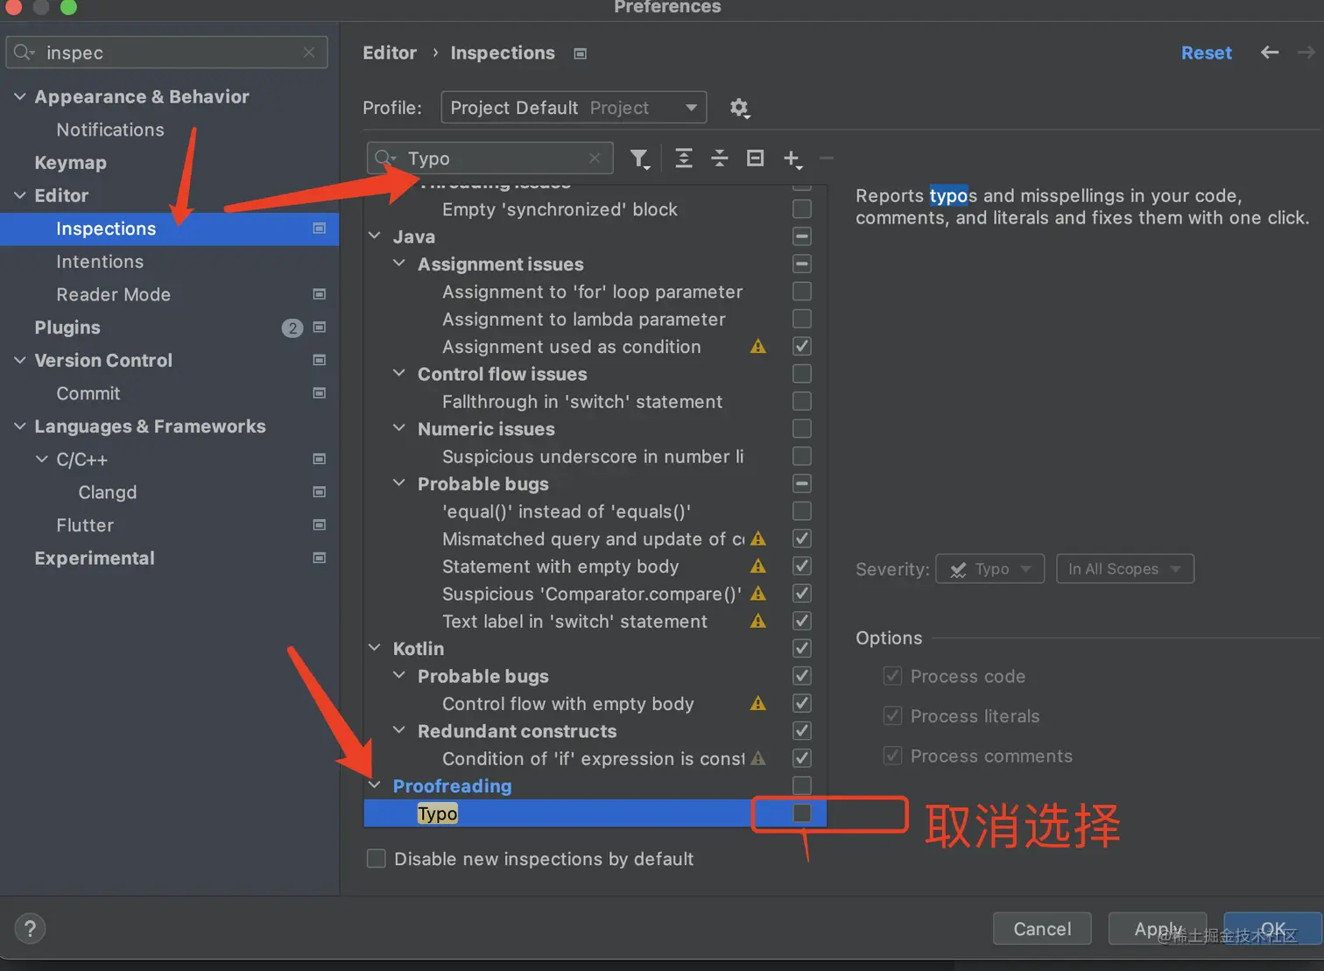Click the Expand All icon in inspections toolbar

point(684,158)
